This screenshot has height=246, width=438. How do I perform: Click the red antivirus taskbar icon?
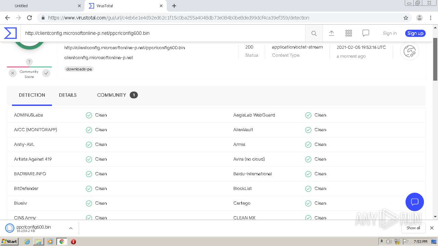73,242
